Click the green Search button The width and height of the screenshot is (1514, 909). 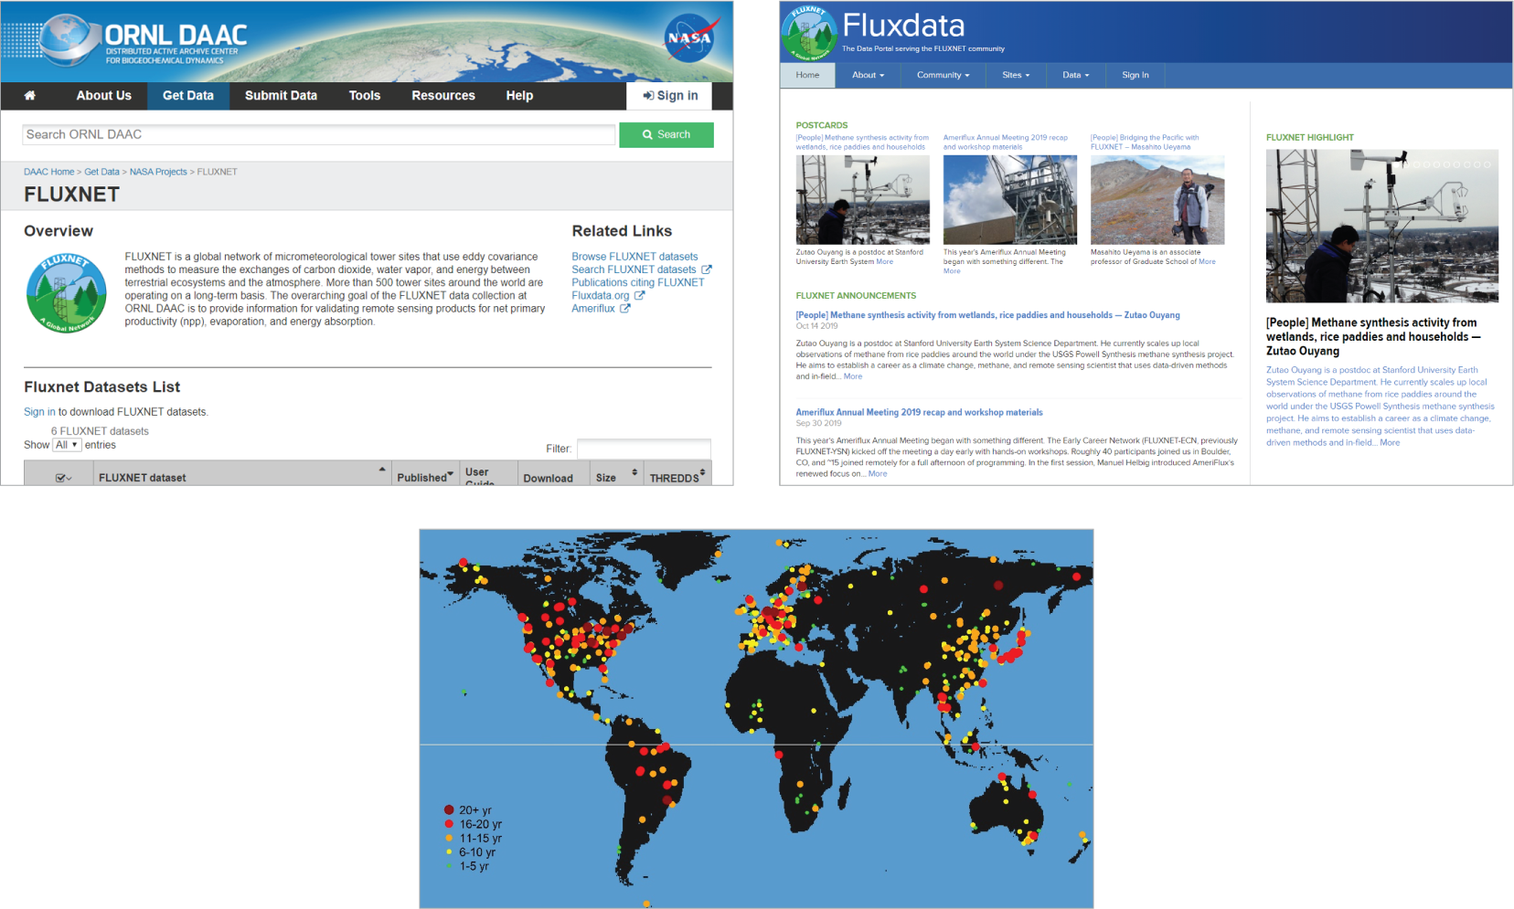666,134
